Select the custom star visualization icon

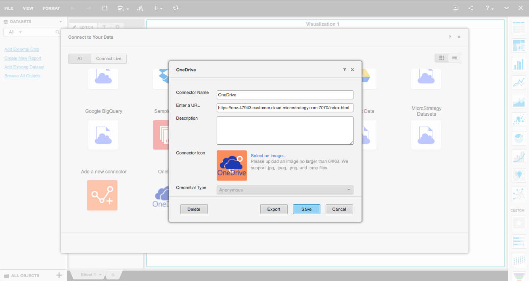(x=518, y=223)
